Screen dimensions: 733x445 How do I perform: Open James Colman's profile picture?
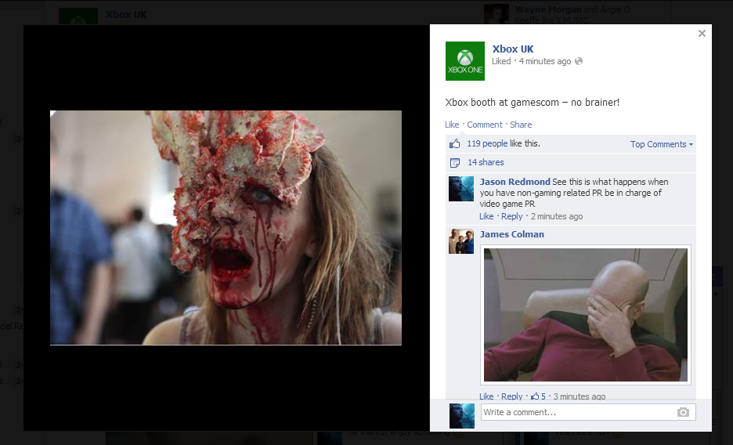[460, 241]
